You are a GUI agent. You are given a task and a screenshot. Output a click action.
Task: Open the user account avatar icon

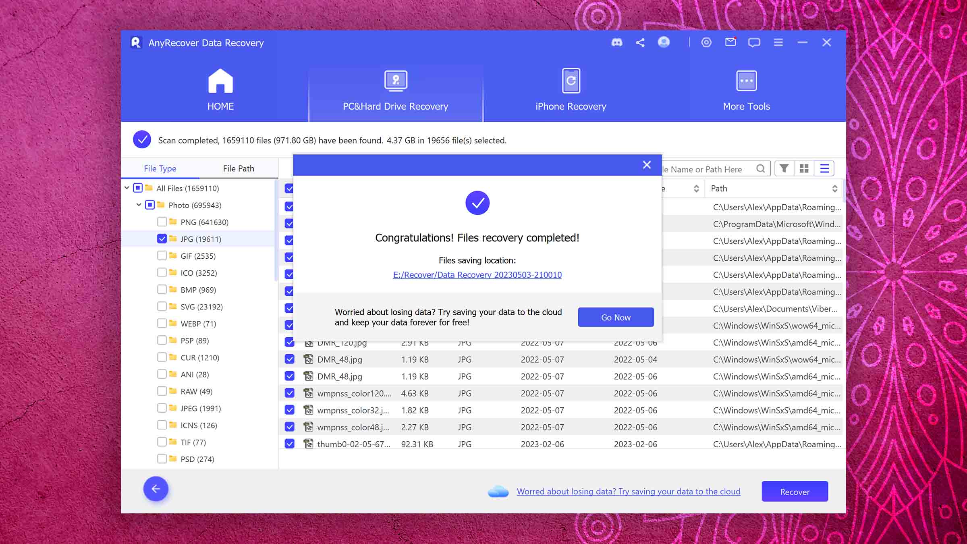pos(664,42)
